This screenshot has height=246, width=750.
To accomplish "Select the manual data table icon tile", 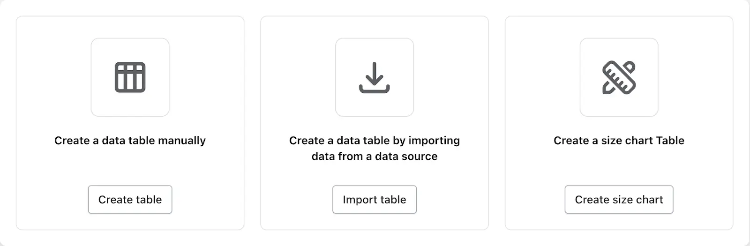I will click(x=130, y=77).
